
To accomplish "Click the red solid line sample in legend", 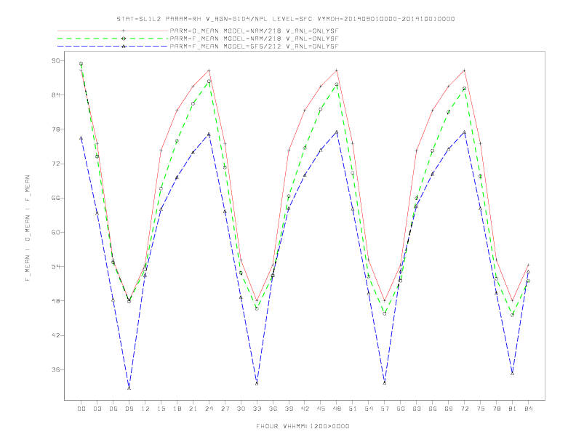I will coord(113,31).
